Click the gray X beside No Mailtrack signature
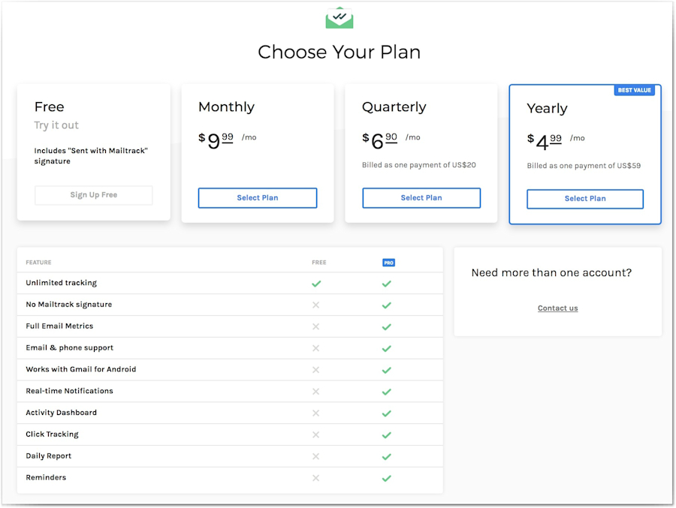This screenshot has width=676, height=508. click(x=315, y=305)
